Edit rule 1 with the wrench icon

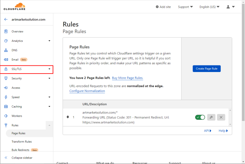pyautogui.click(x=211, y=117)
